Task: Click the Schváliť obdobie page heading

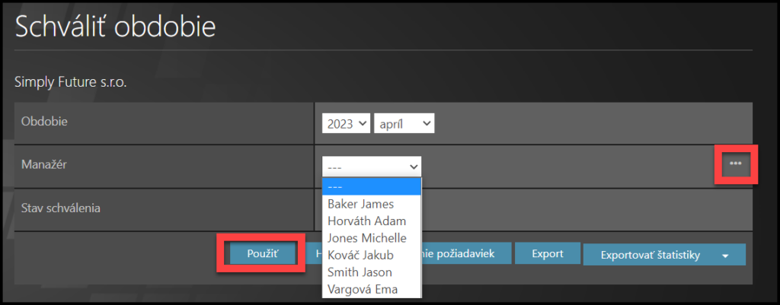Action: pos(116,27)
